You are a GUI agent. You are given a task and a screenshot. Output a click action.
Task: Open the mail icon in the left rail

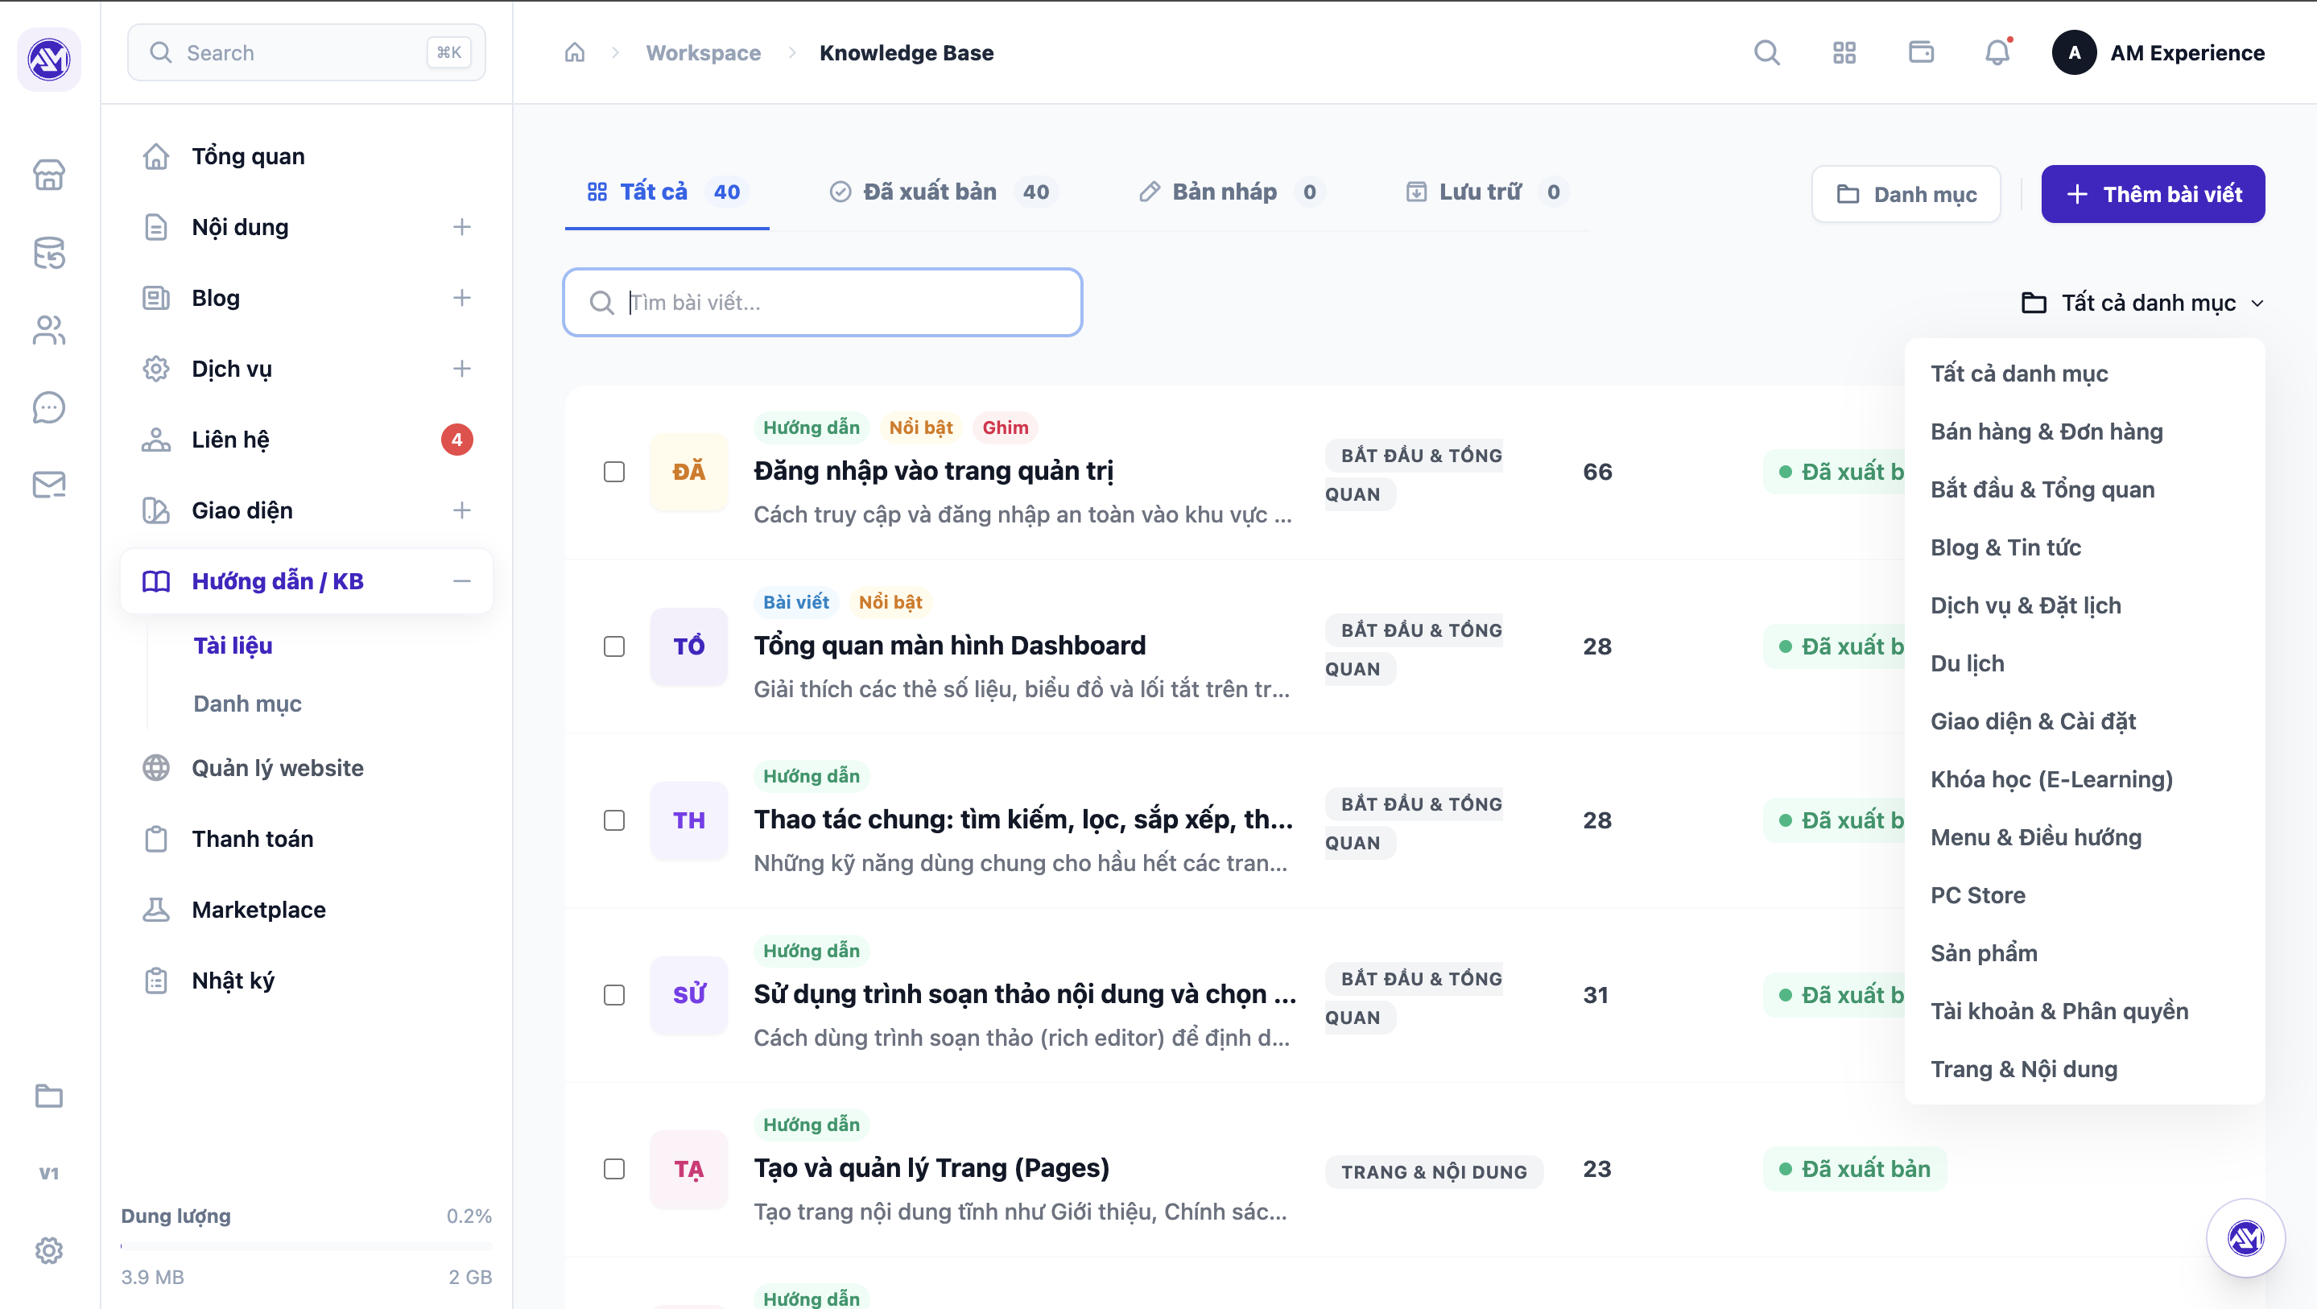pyautogui.click(x=49, y=485)
